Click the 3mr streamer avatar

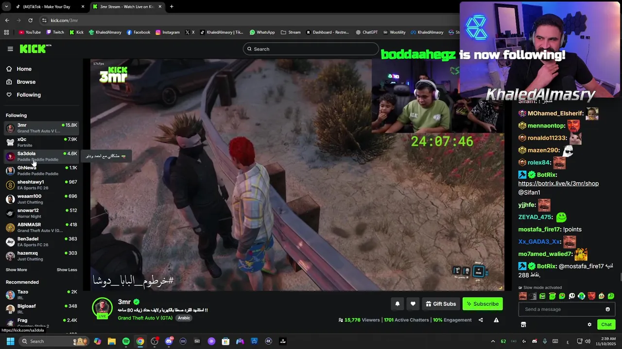click(x=102, y=308)
